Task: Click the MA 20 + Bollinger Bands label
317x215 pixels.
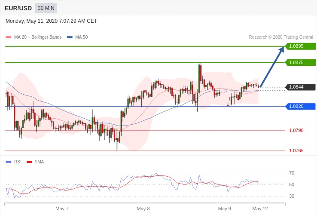Action: click(38, 37)
